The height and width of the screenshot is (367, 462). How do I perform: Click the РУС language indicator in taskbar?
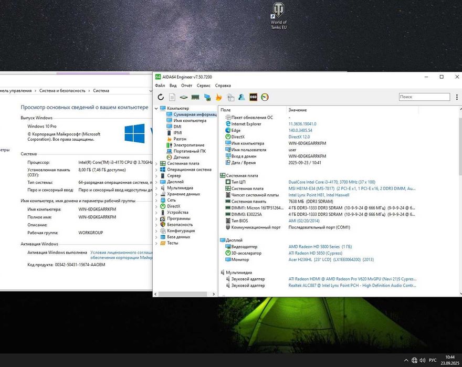pyautogui.click(x=433, y=360)
